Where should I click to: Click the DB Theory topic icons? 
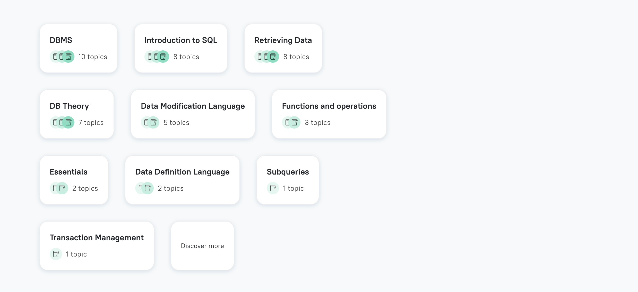[62, 122]
